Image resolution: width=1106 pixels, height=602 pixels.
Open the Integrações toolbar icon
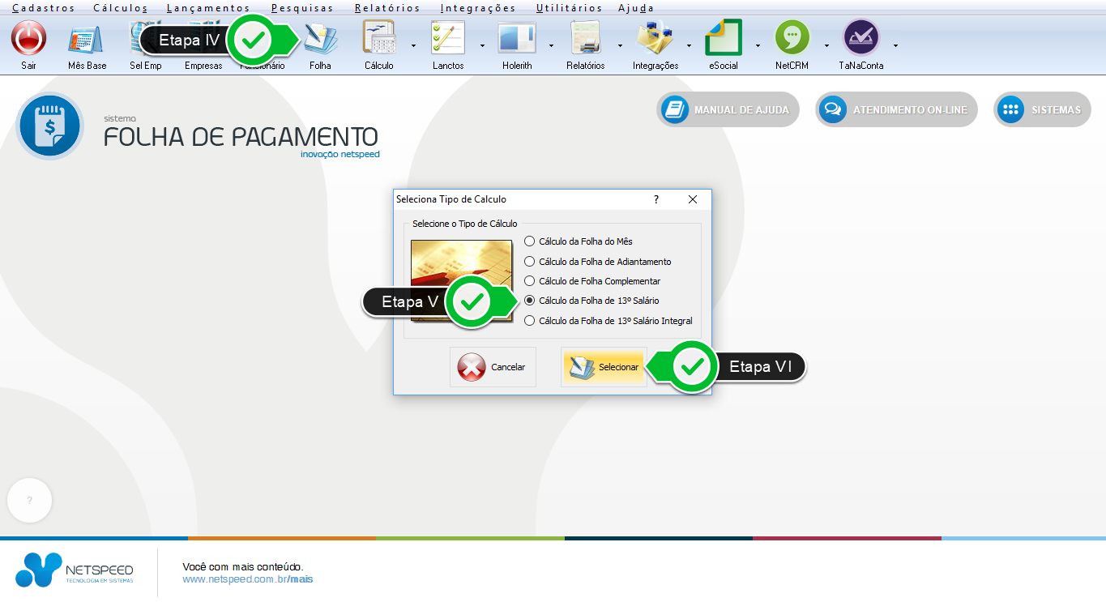655,38
